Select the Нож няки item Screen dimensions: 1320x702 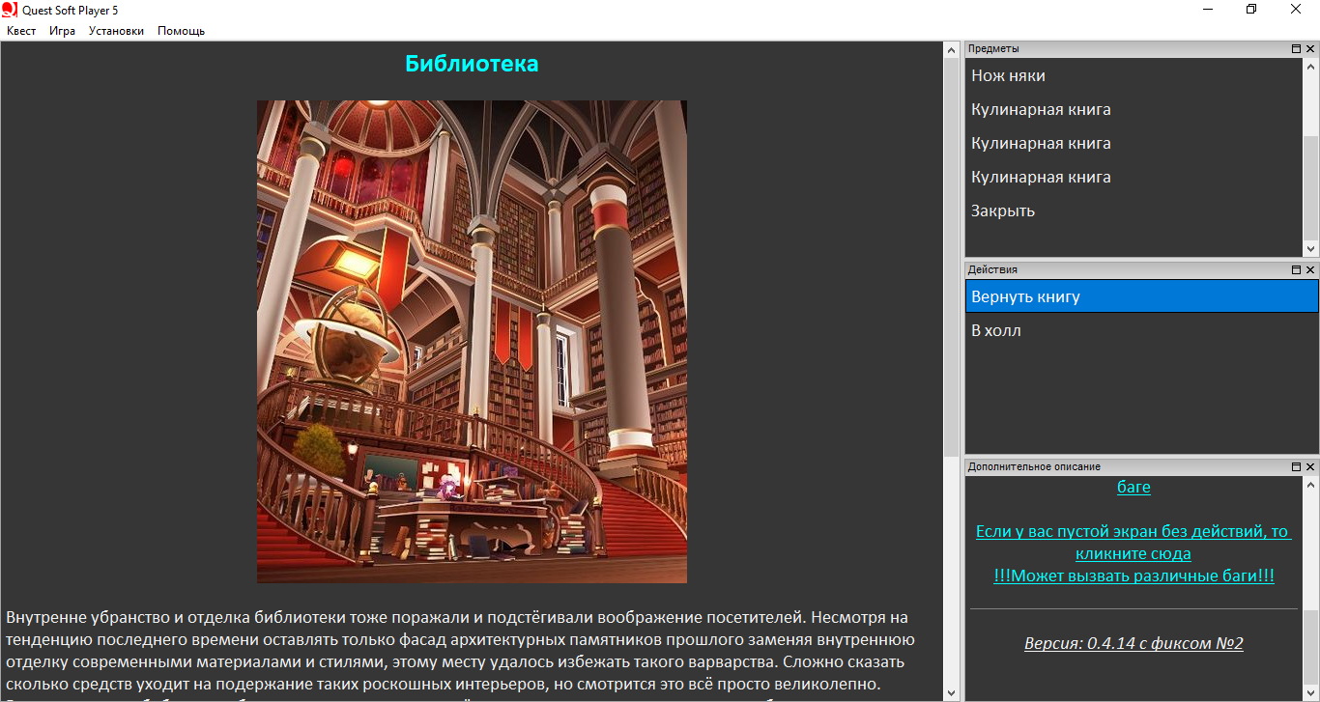(x=1008, y=75)
